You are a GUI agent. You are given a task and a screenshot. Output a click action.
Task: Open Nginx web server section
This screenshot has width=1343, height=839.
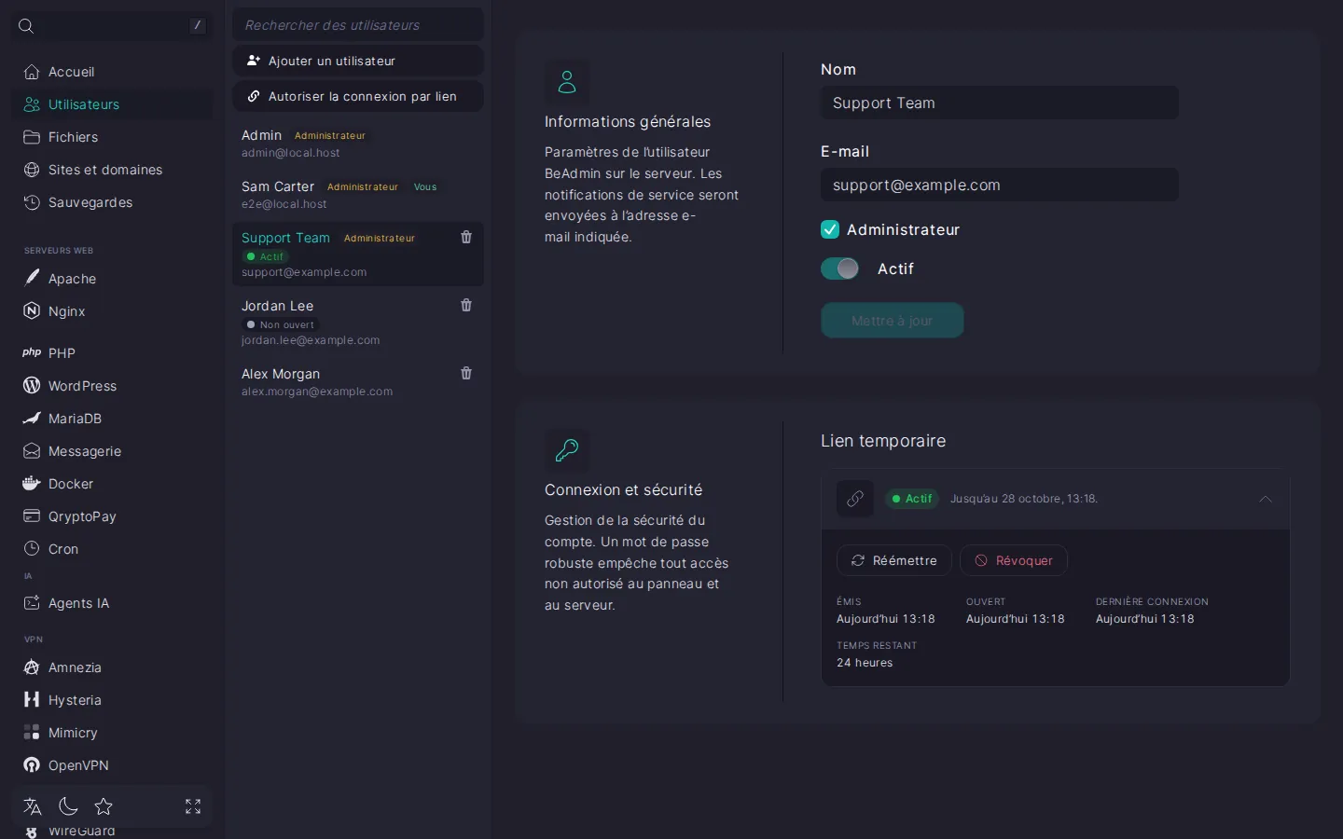(x=112, y=311)
